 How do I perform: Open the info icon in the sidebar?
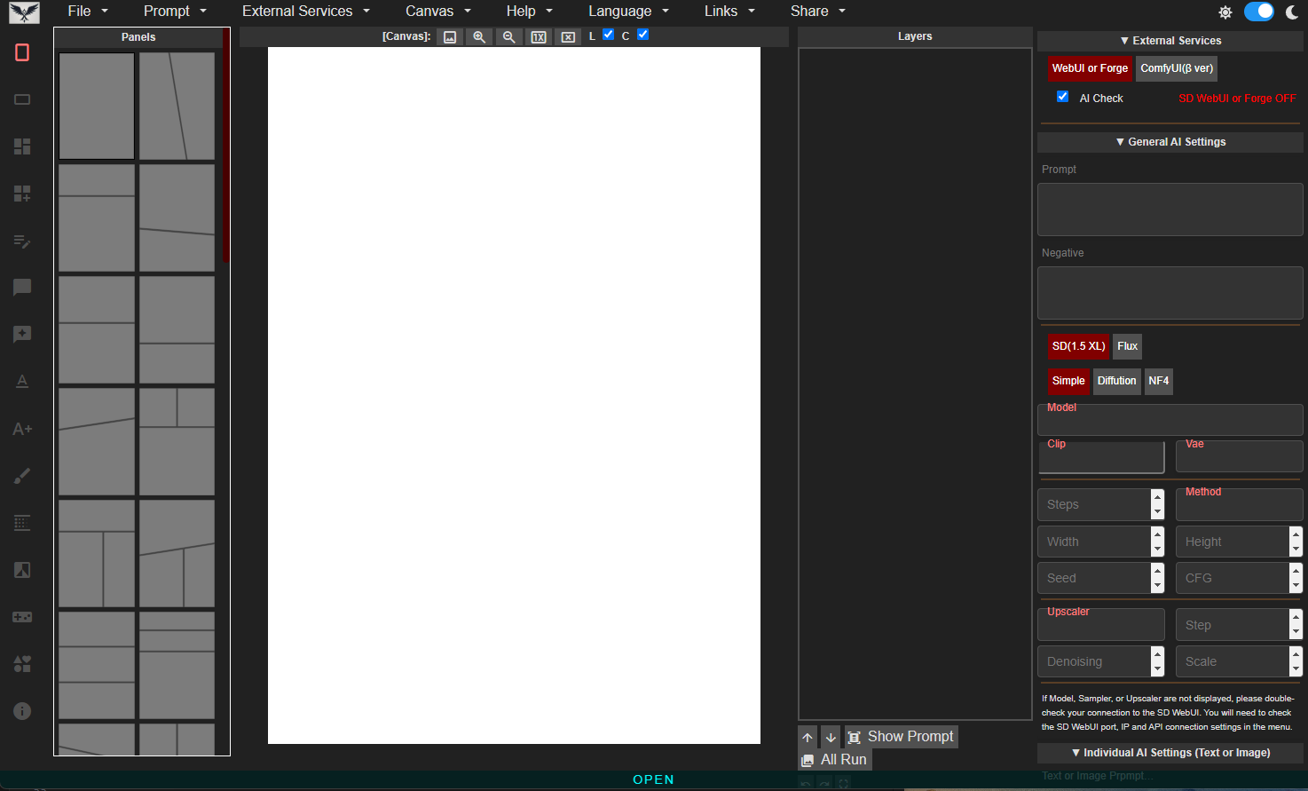pyautogui.click(x=22, y=711)
